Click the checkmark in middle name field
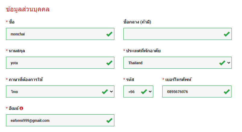 [x=227, y=34]
